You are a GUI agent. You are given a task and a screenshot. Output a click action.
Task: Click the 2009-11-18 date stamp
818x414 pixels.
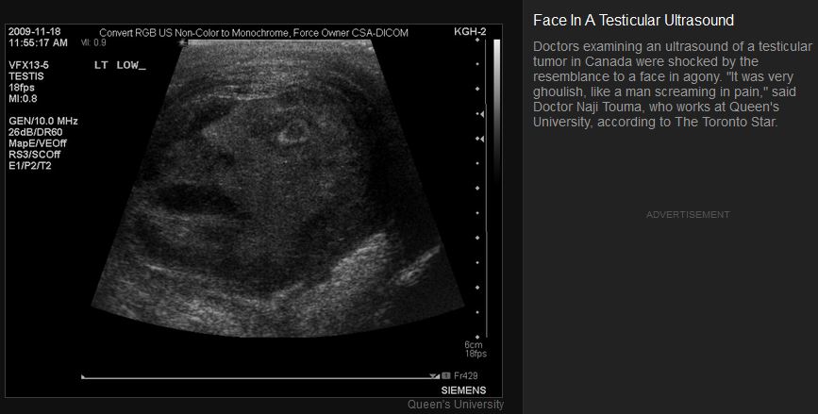[x=33, y=32]
